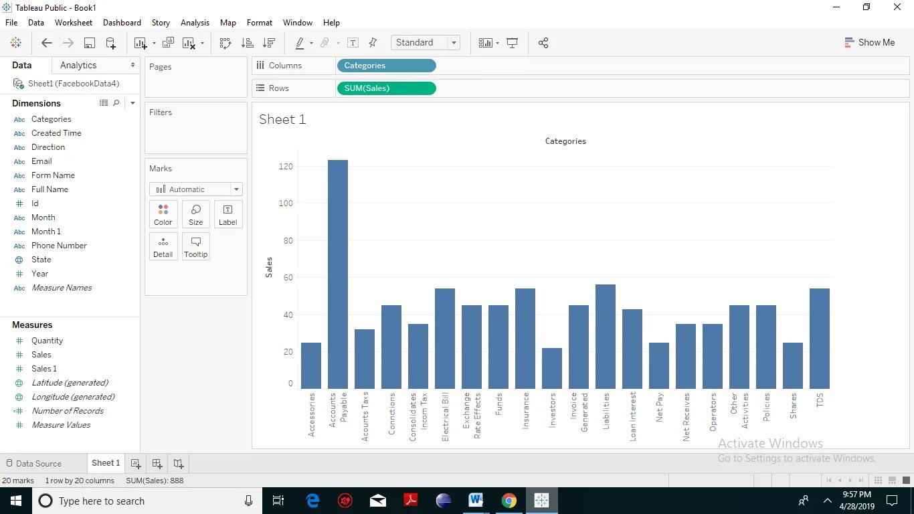Add new dashboard tab icon

pos(157,463)
